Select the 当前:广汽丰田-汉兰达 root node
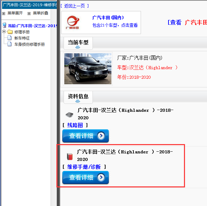 (32, 26)
